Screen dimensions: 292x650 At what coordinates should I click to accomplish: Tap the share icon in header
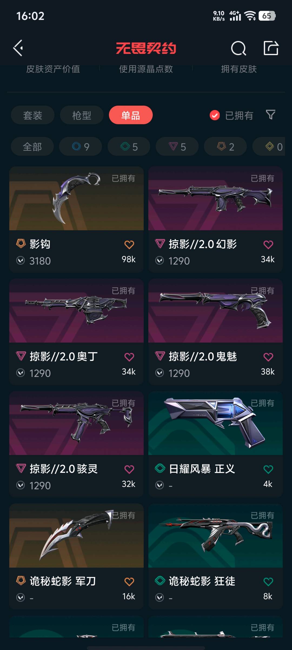[271, 48]
